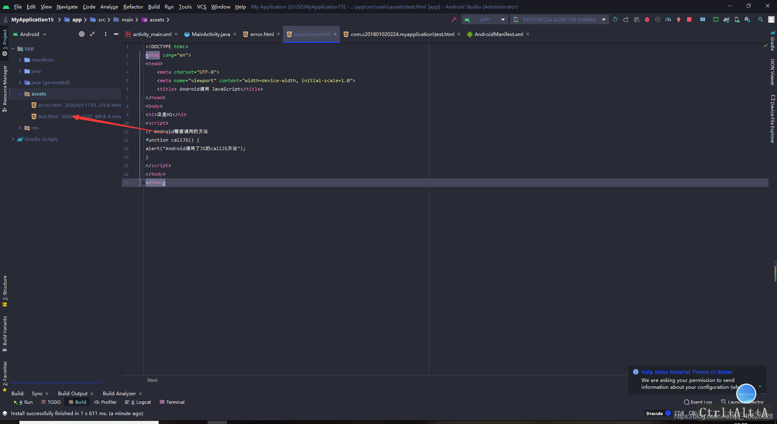This screenshot has width=777, height=424.
Task: Click the Project panel horizontal scrollbar
Action: tap(57, 382)
